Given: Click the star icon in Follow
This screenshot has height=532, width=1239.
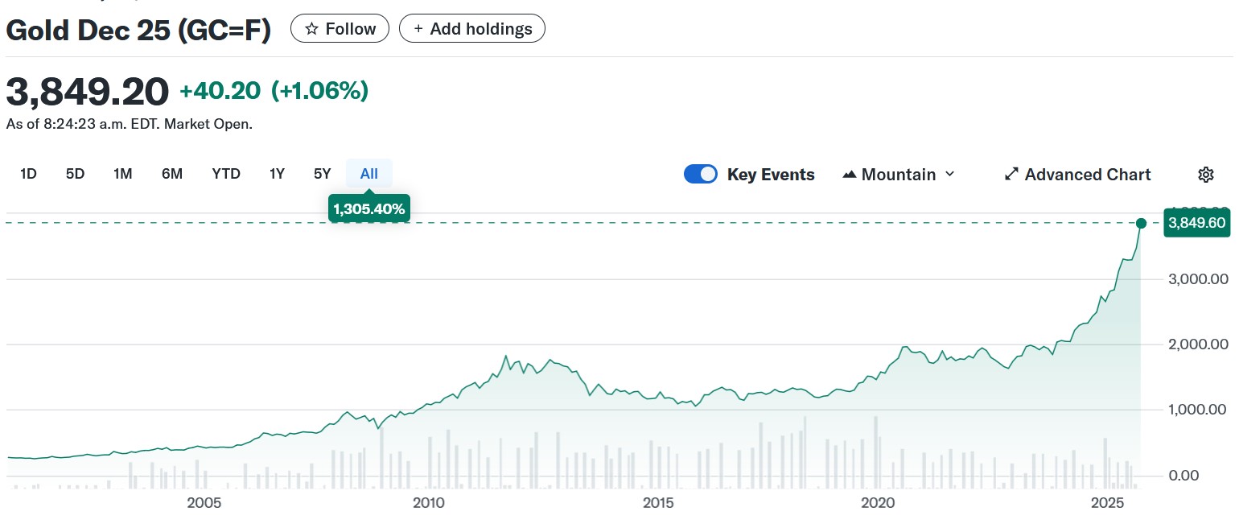Looking at the screenshot, I should pyautogui.click(x=311, y=29).
